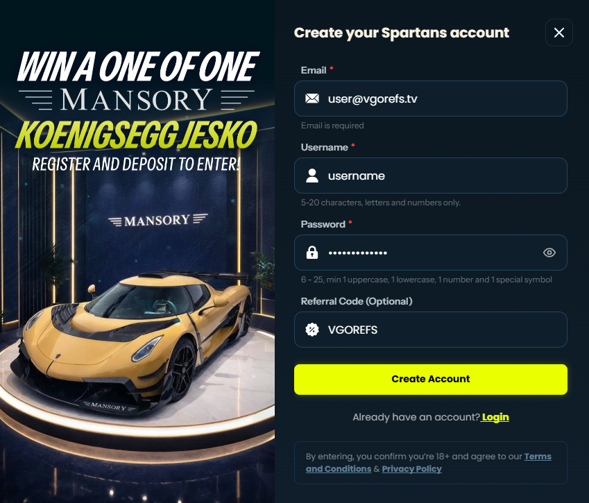
Task: Select the Username input field
Action: click(431, 176)
